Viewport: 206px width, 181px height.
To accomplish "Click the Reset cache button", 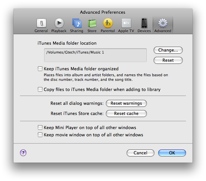I will 126,113.
